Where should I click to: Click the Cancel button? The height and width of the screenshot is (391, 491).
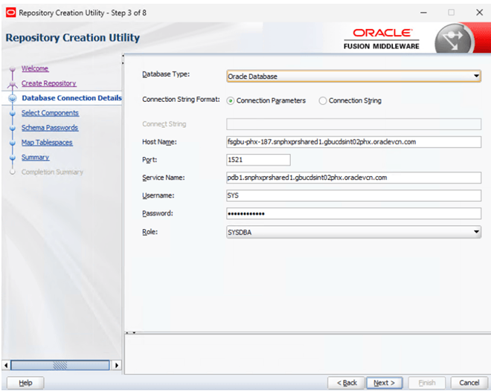[x=469, y=383]
